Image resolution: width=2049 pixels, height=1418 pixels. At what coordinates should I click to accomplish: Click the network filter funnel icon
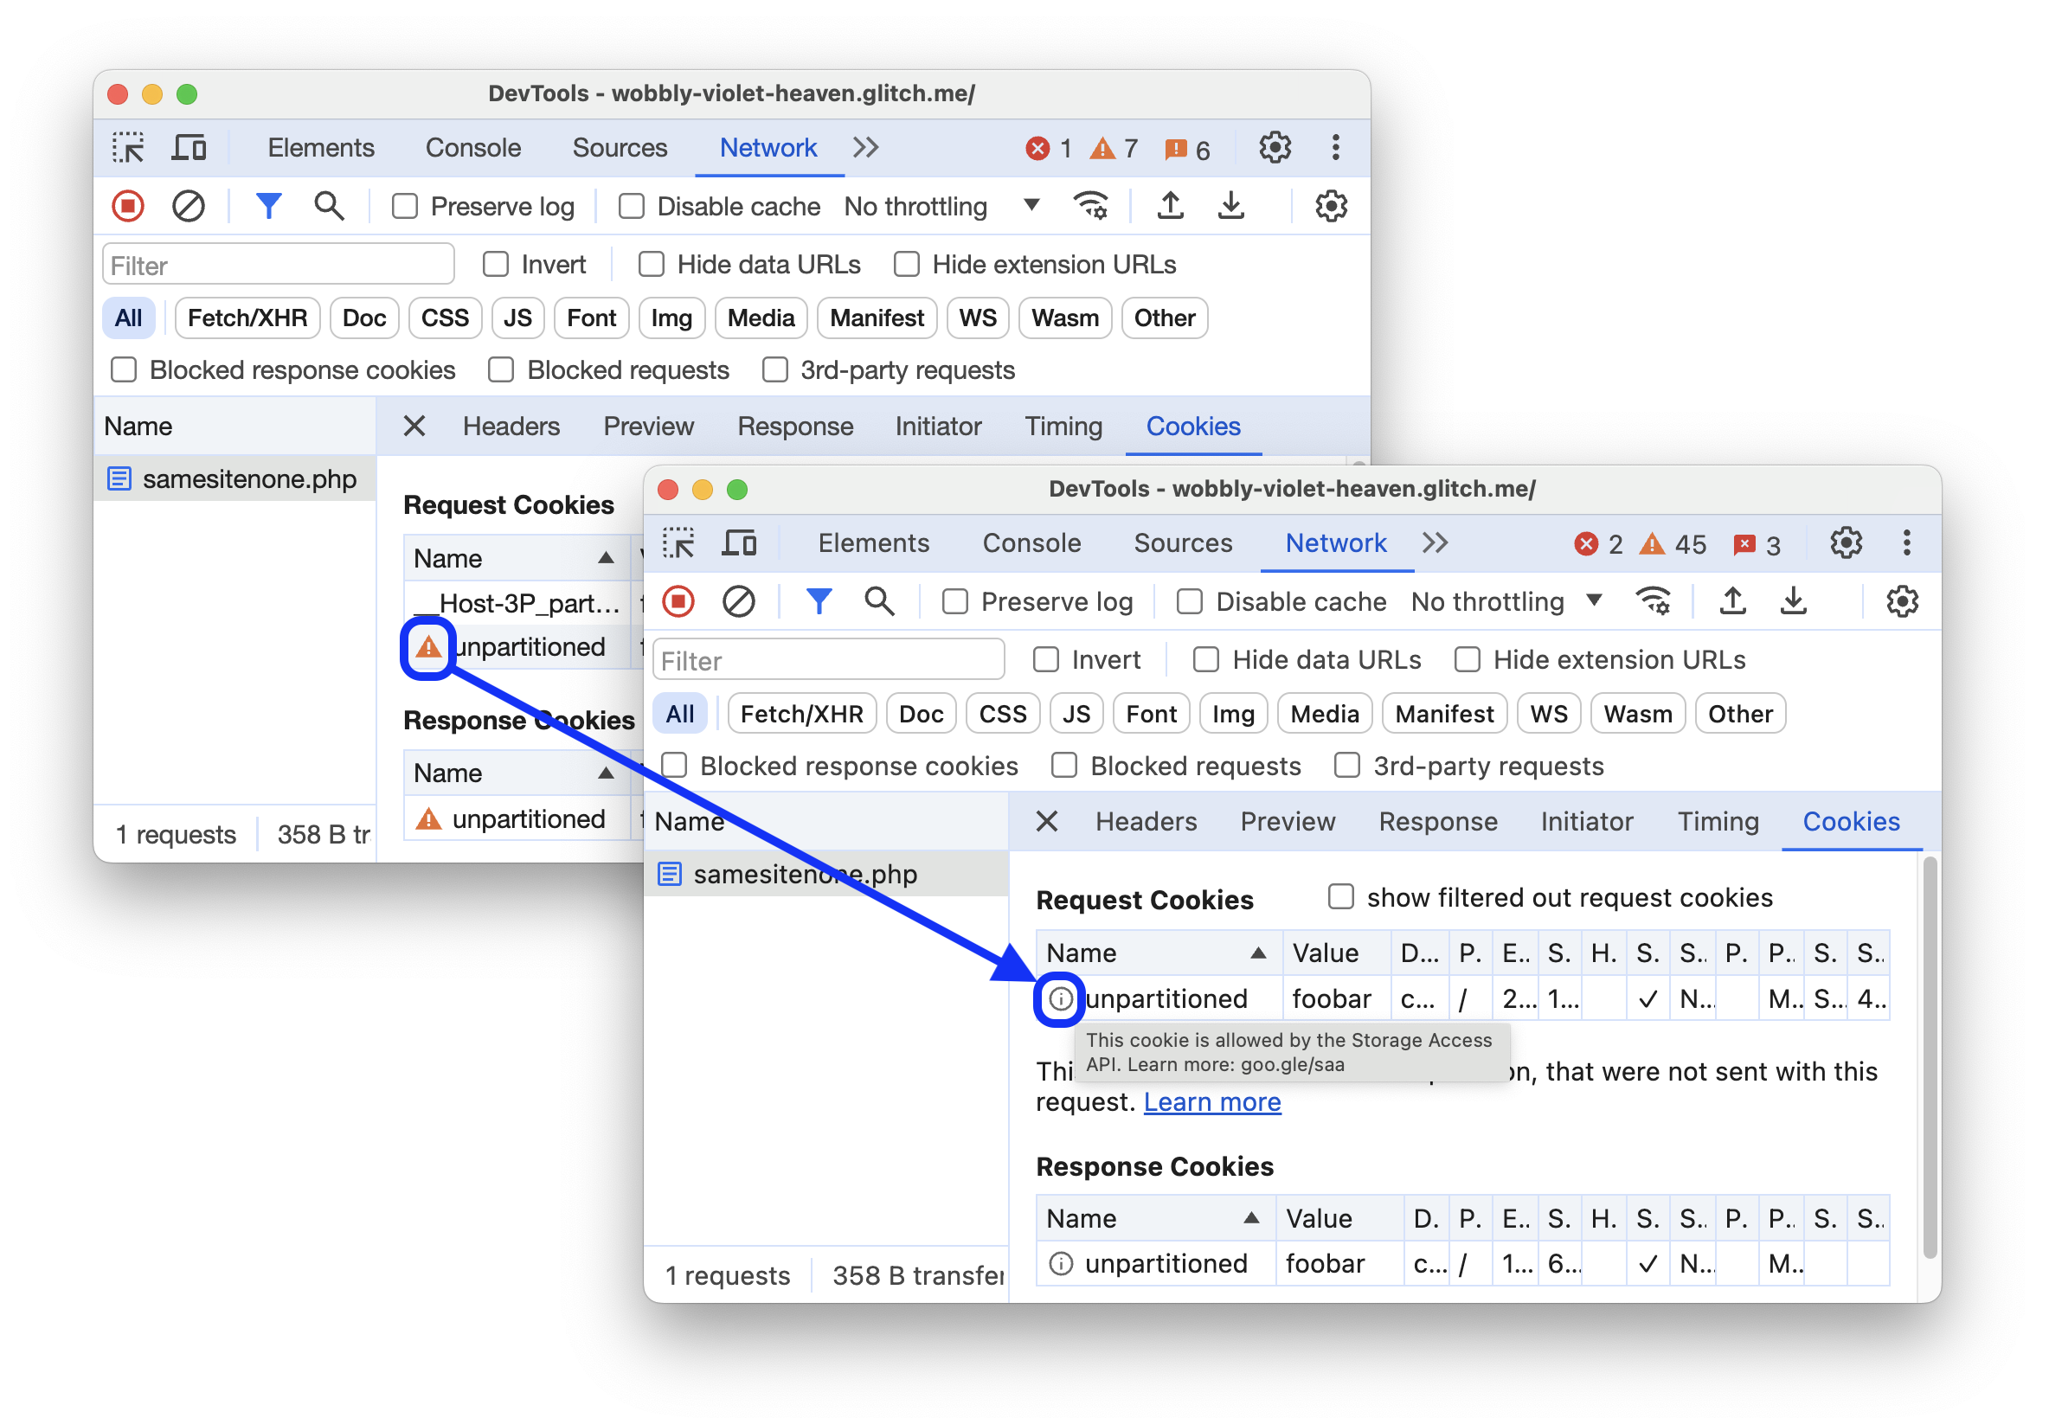coord(267,205)
